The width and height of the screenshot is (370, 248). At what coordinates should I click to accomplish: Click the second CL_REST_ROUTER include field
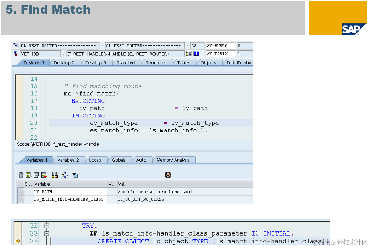click(145, 45)
